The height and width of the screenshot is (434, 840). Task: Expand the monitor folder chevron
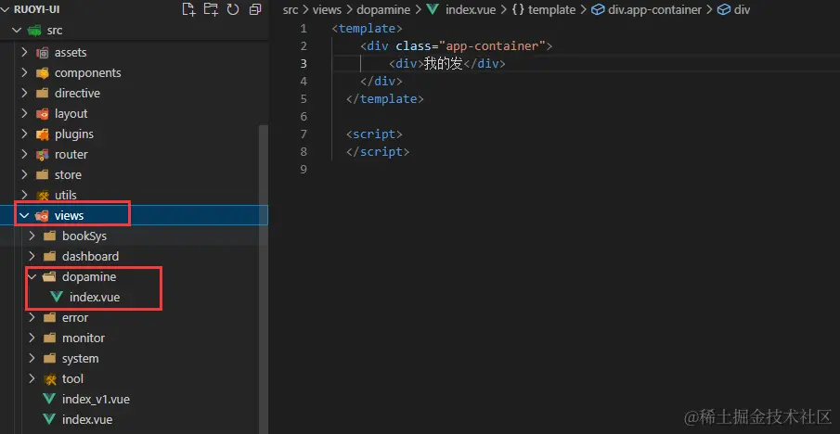click(32, 338)
